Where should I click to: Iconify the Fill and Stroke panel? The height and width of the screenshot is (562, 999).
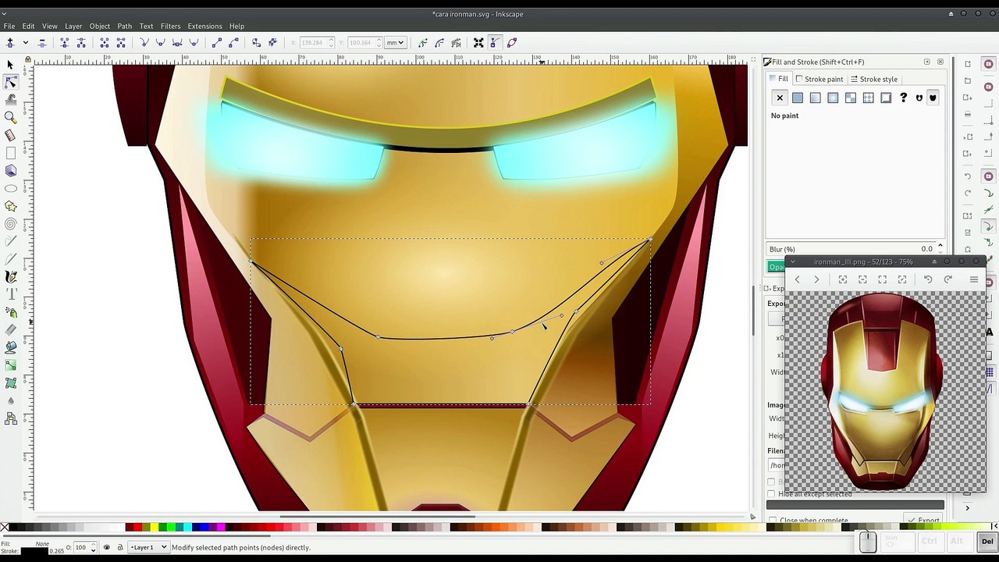pos(926,62)
